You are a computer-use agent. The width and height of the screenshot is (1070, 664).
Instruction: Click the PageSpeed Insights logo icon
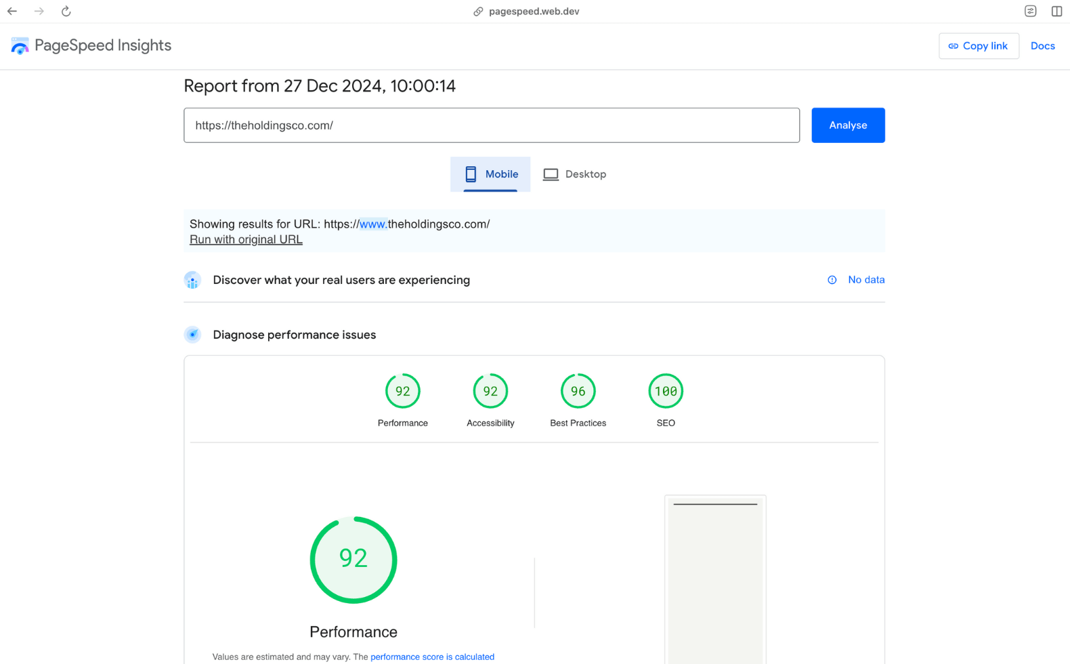click(x=20, y=46)
